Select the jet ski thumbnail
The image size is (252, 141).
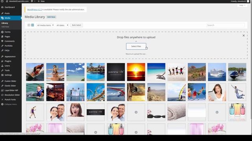click(237, 72)
